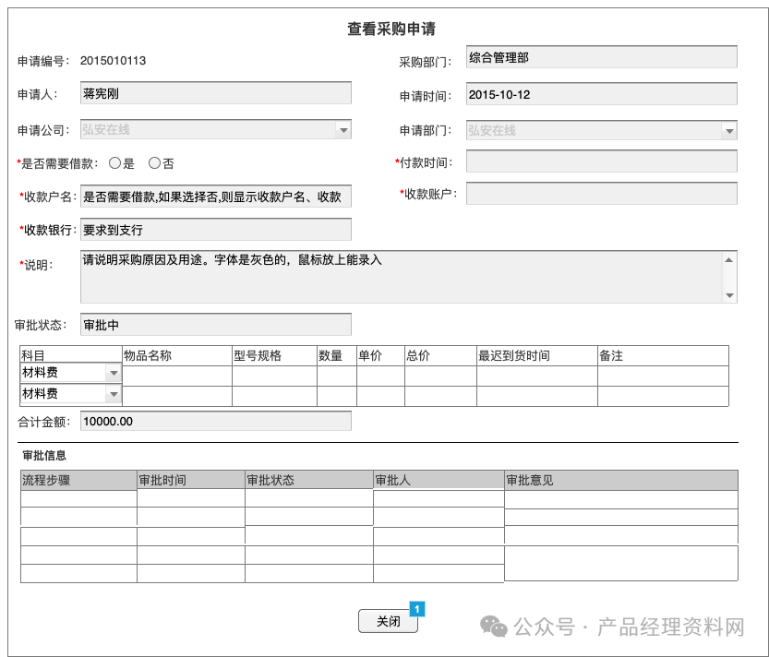Click the 采购部门 field showing 综合管理部
Screen dimensions: 769x657
coord(602,57)
